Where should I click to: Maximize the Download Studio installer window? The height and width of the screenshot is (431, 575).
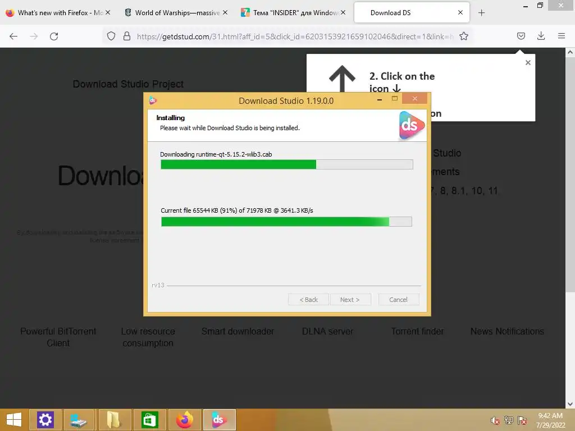click(395, 99)
